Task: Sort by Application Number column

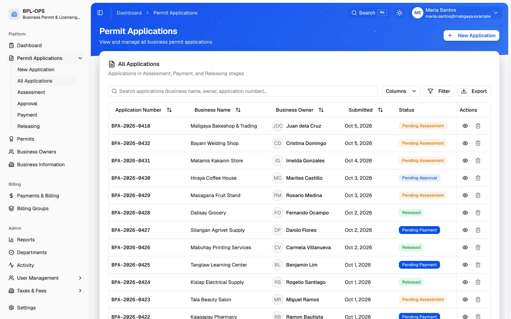Action: (144, 110)
